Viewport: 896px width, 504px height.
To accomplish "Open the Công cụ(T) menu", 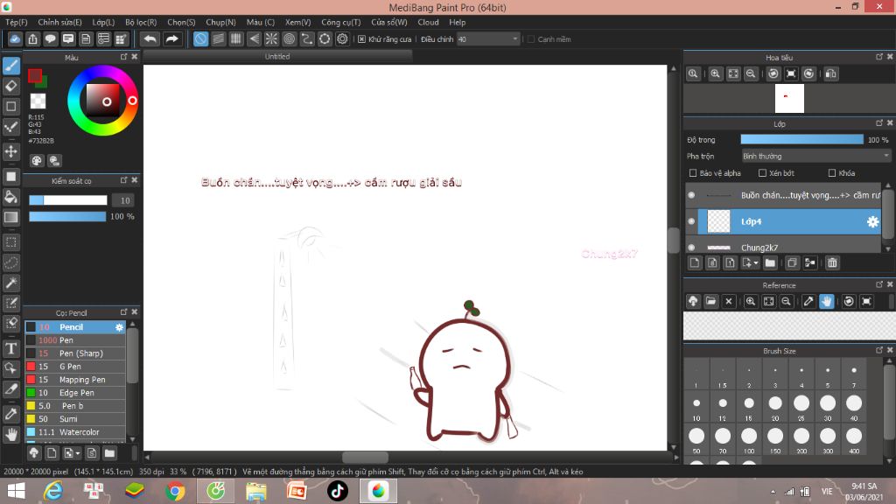I will point(341,22).
